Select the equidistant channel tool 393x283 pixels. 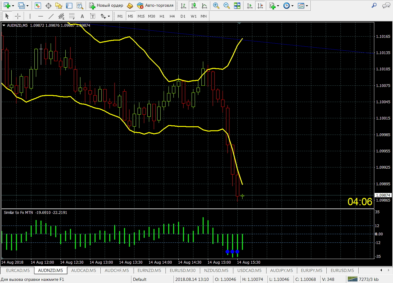coord(61,16)
